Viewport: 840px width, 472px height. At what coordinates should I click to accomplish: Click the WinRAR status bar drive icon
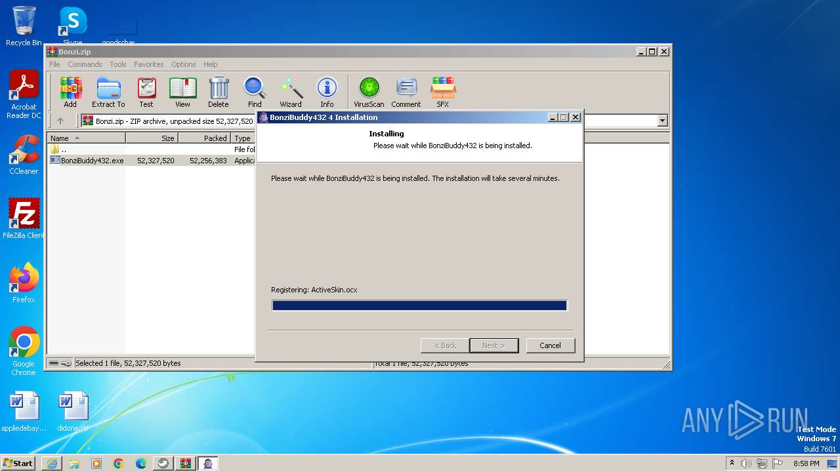(x=54, y=363)
